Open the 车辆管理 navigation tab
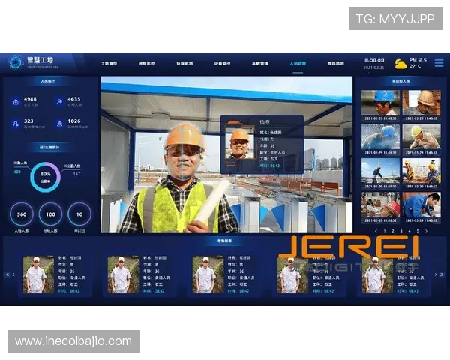The image size is (450, 360). [259, 64]
